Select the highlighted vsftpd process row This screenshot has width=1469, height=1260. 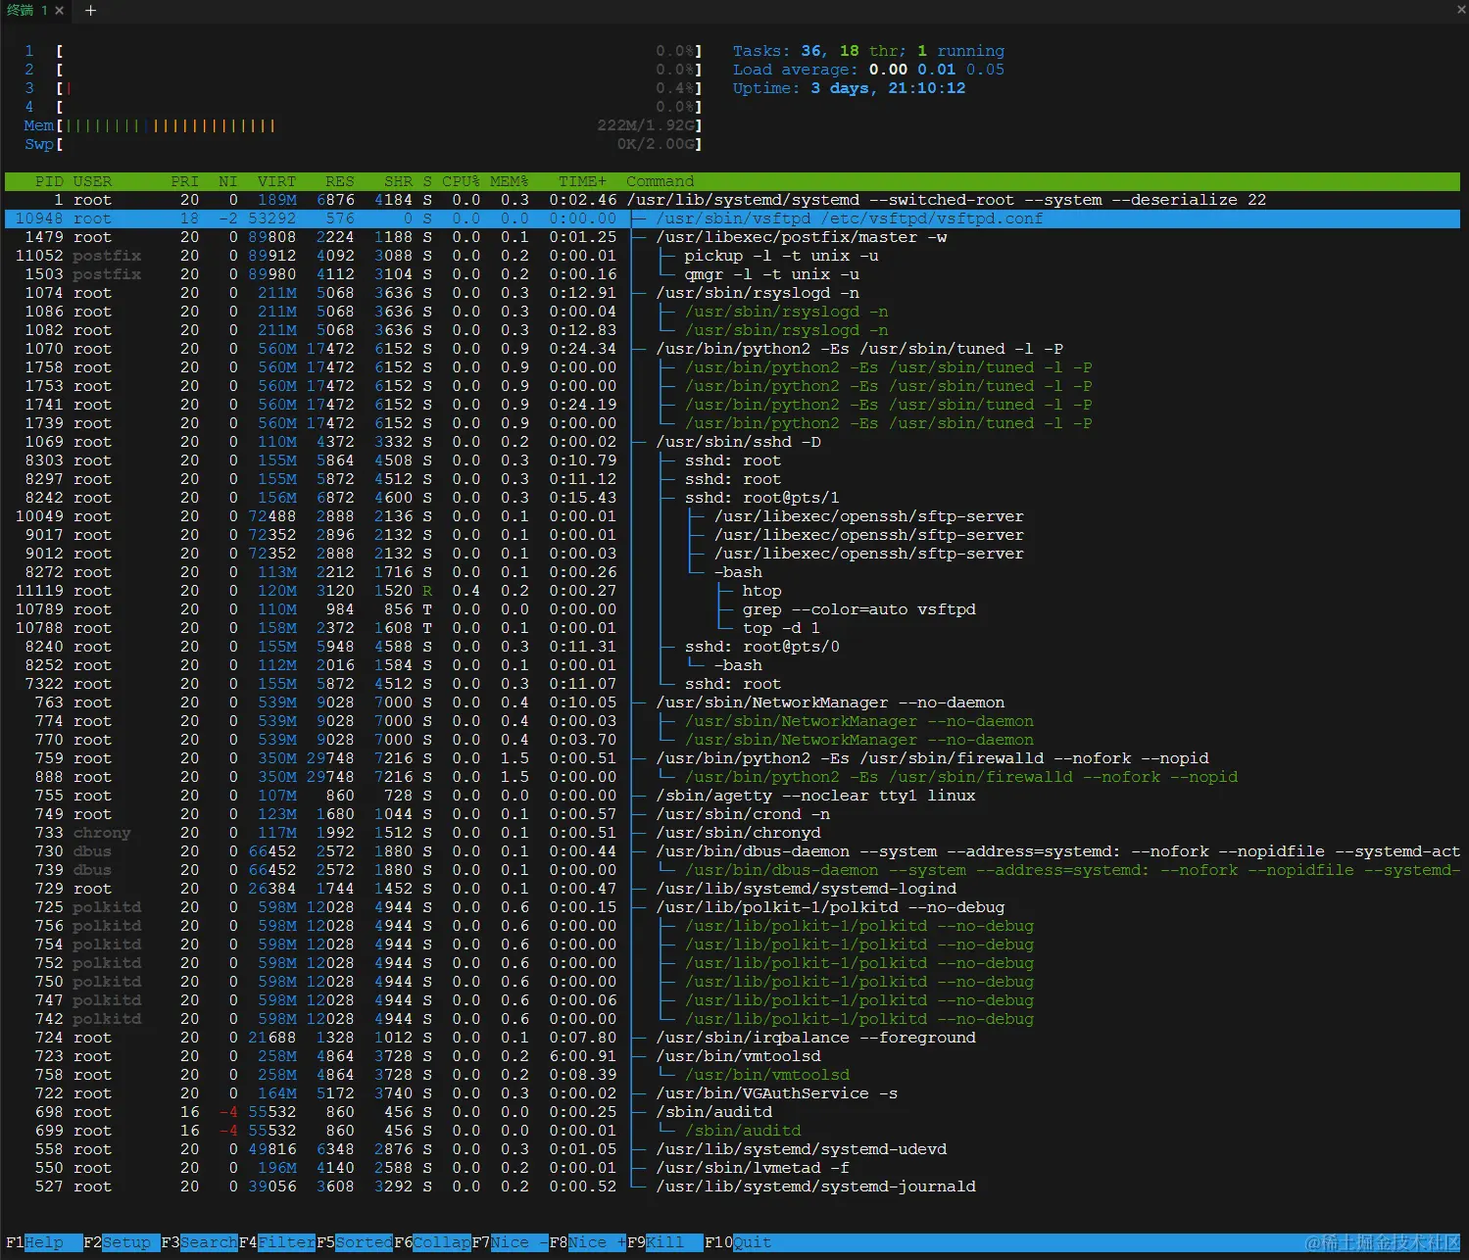(732, 218)
